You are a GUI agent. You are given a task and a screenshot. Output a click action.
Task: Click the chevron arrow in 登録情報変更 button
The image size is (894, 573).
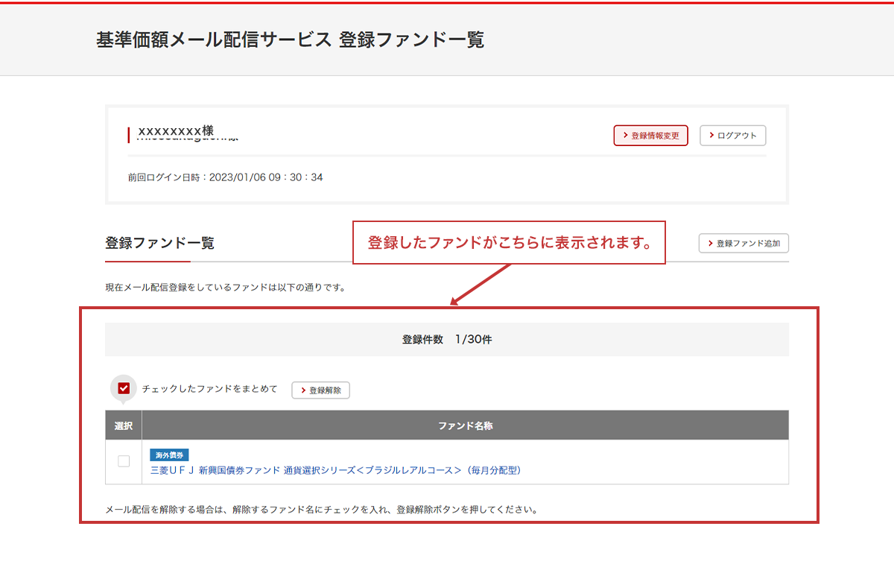625,136
